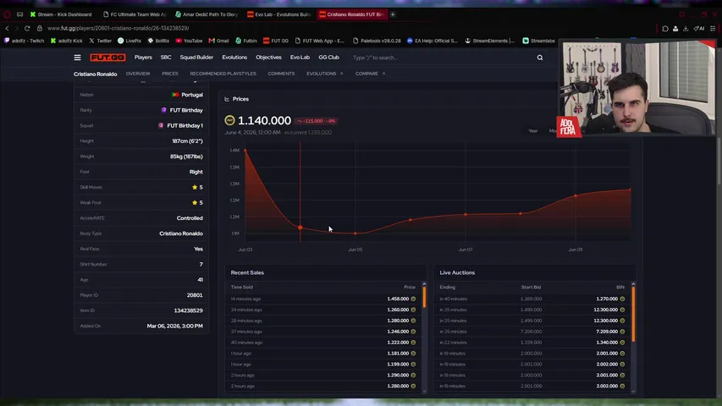Open the Squad Builder nav item
Image resolution: width=722 pixels, height=406 pixels.
[196, 58]
